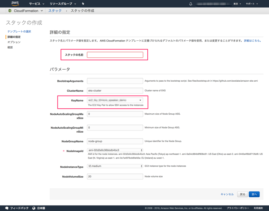Click the スタックの作成 breadcrumb text
This screenshot has height=211, width=269.
(82, 10)
